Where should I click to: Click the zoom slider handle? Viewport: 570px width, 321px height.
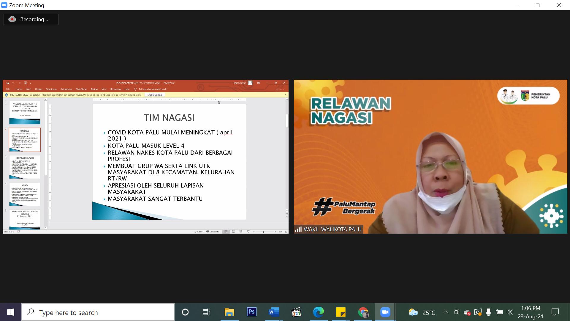(x=263, y=232)
